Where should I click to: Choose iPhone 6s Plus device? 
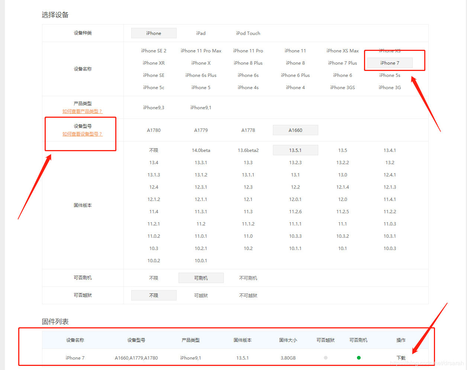click(201, 75)
